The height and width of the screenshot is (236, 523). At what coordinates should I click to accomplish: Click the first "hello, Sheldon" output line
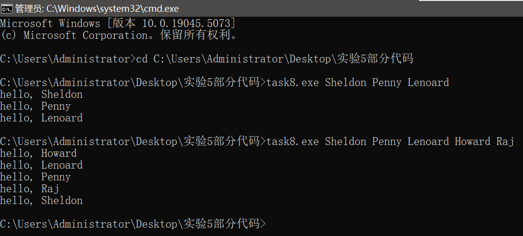[41, 94]
